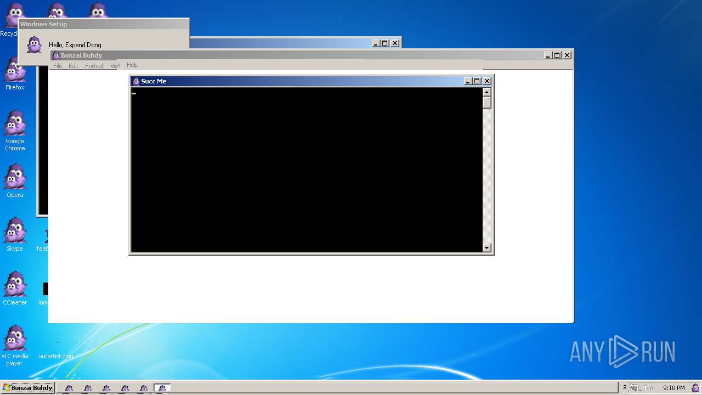Close the Bonzai Buhdy window

click(x=567, y=55)
